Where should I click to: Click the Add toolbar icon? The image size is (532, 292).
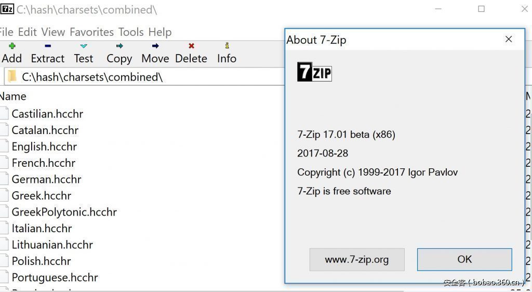point(12,47)
